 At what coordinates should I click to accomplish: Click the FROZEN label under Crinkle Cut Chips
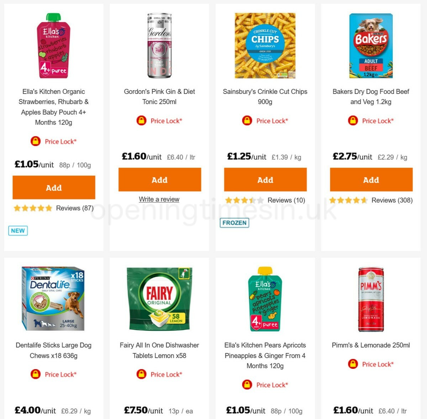235,223
